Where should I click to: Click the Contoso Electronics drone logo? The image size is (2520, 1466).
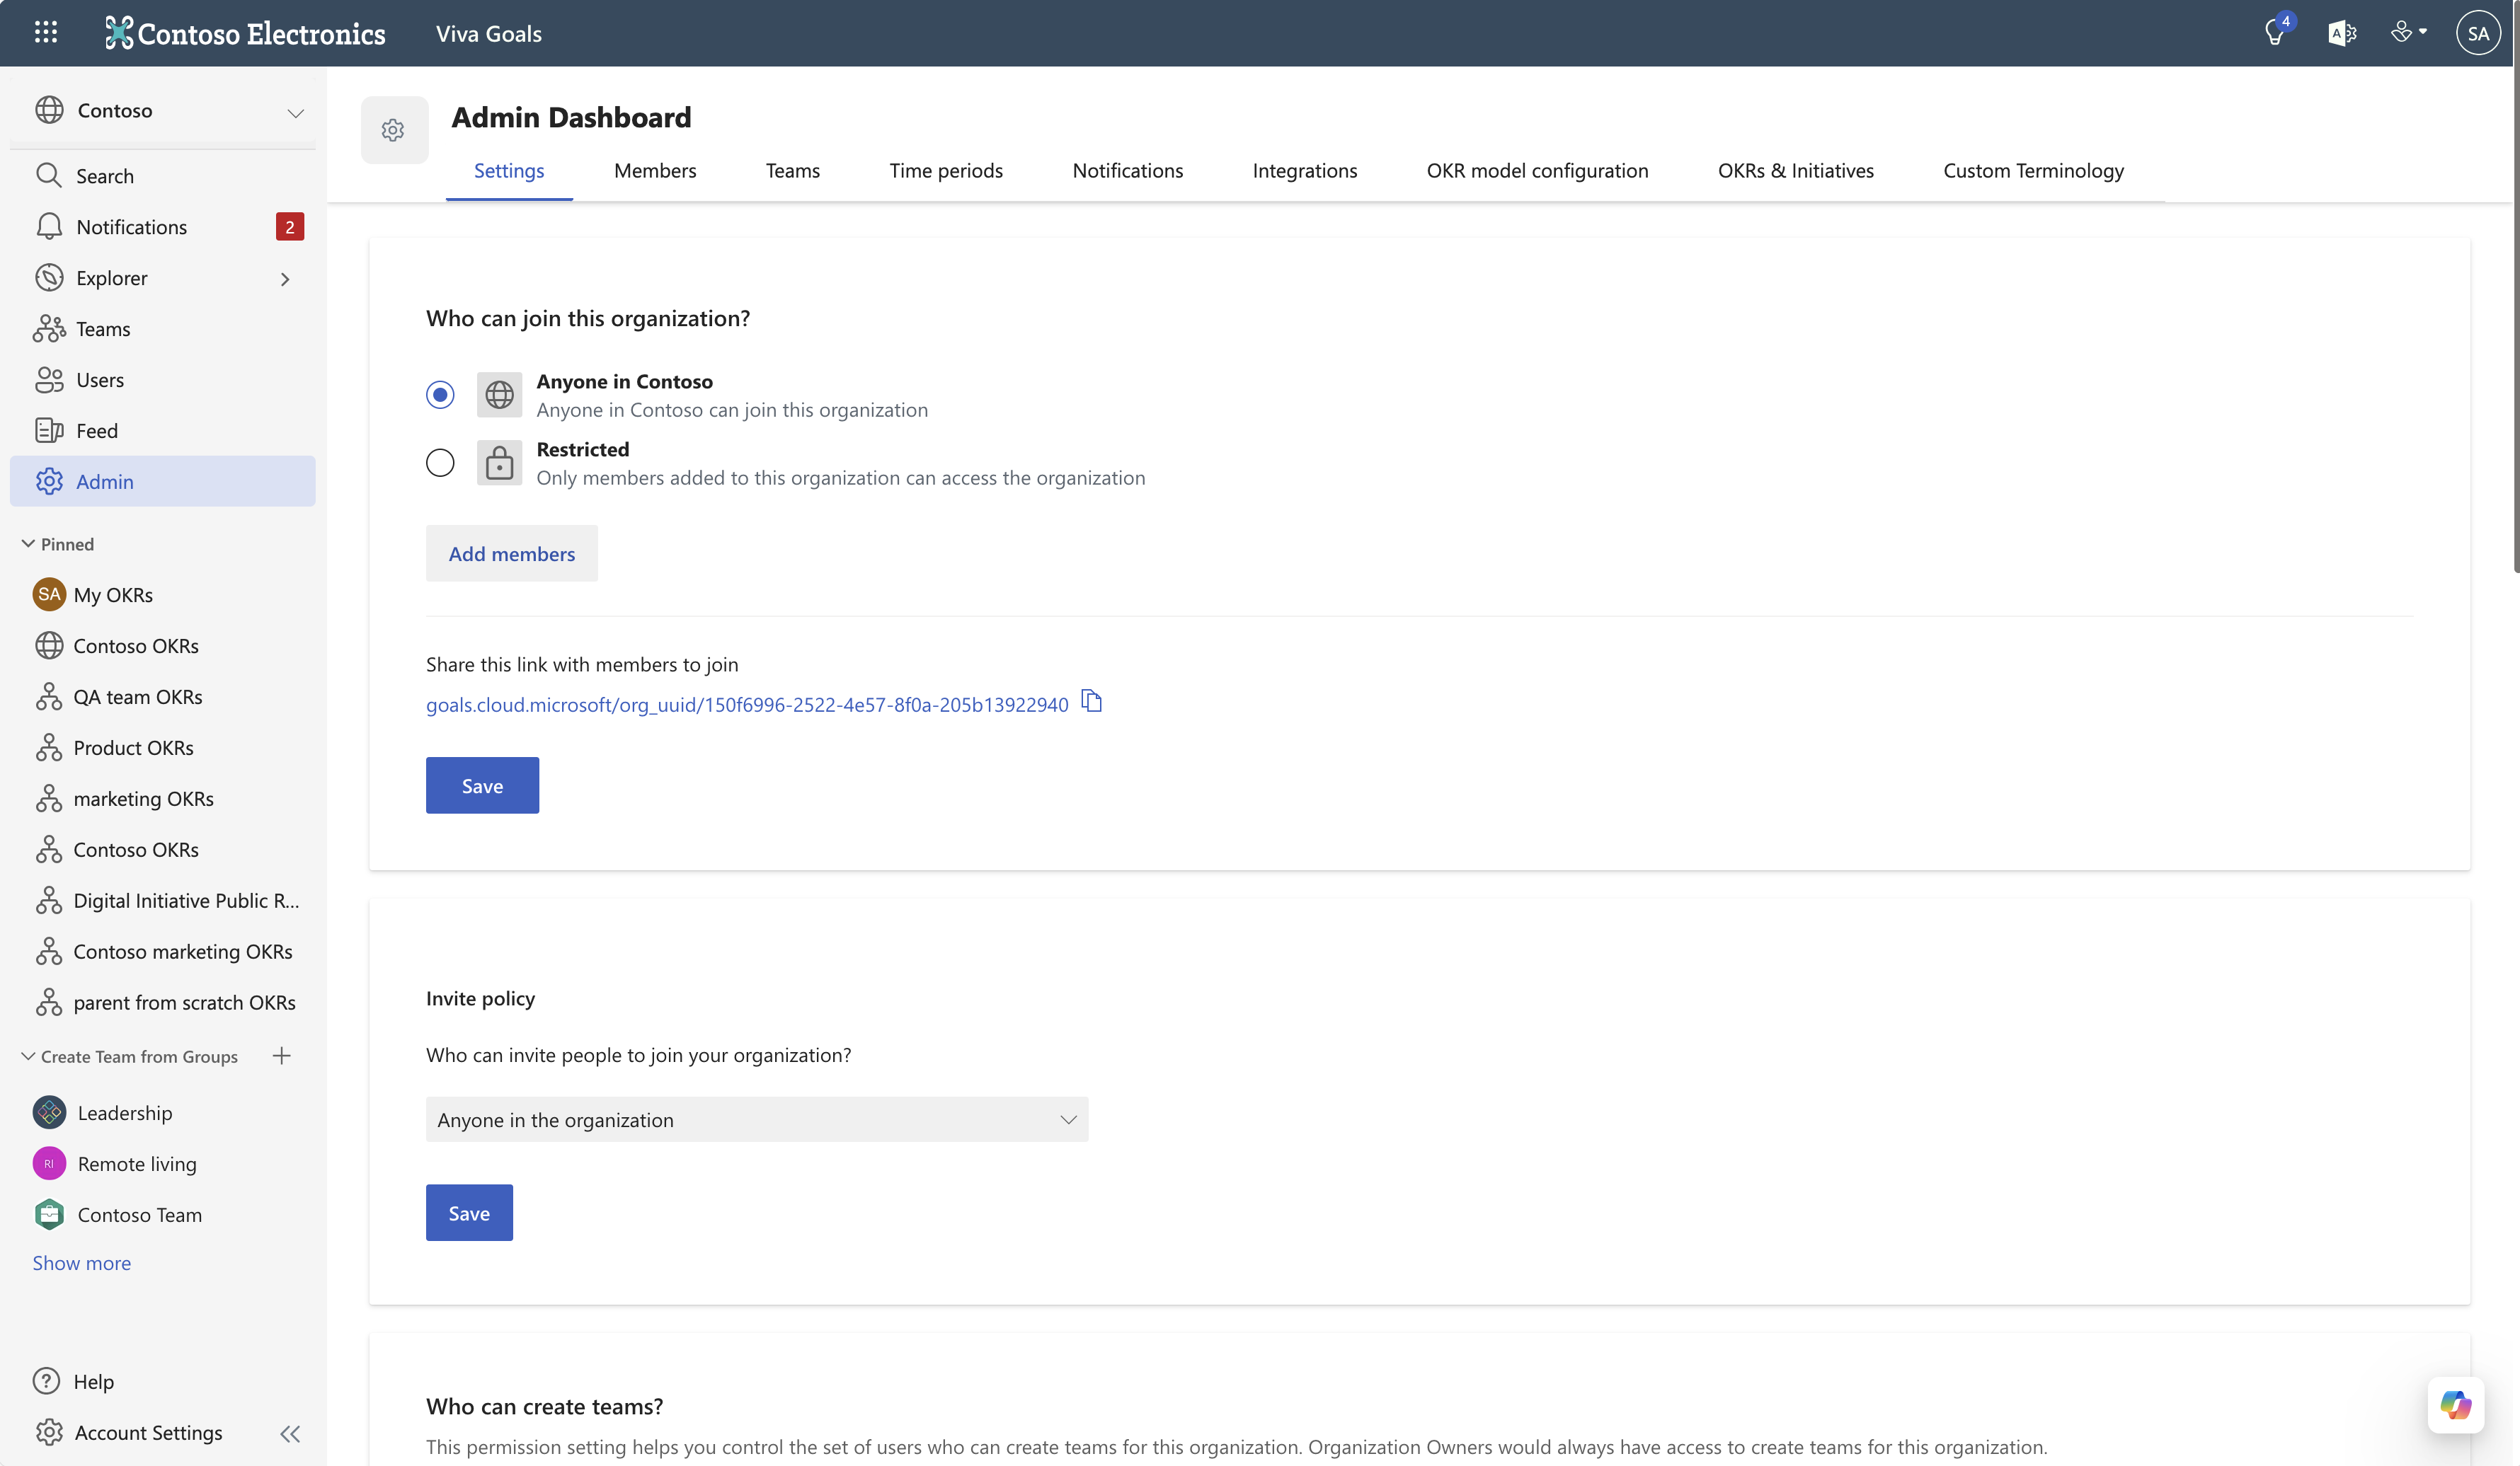click(119, 33)
